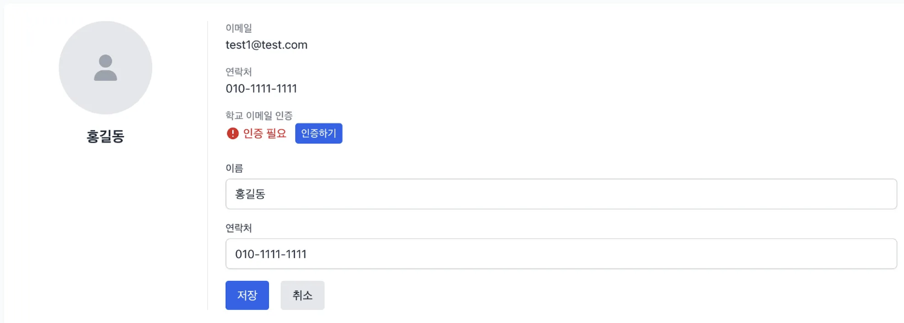Click the empty right end of the 이름 field
The height and width of the screenshot is (323, 904).
(853, 194)
